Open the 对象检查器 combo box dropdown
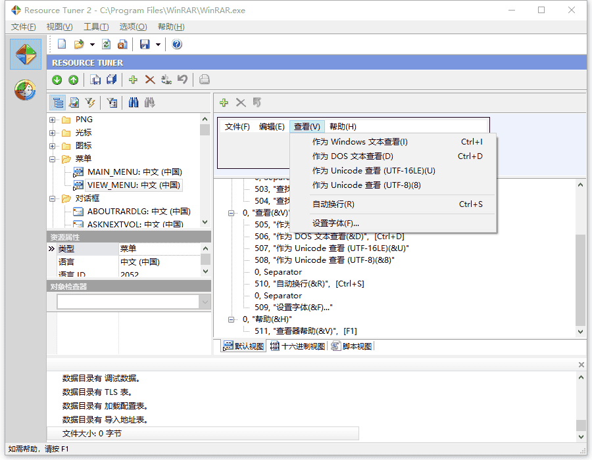Screen dimensions: 592x460 click(205, 302)
